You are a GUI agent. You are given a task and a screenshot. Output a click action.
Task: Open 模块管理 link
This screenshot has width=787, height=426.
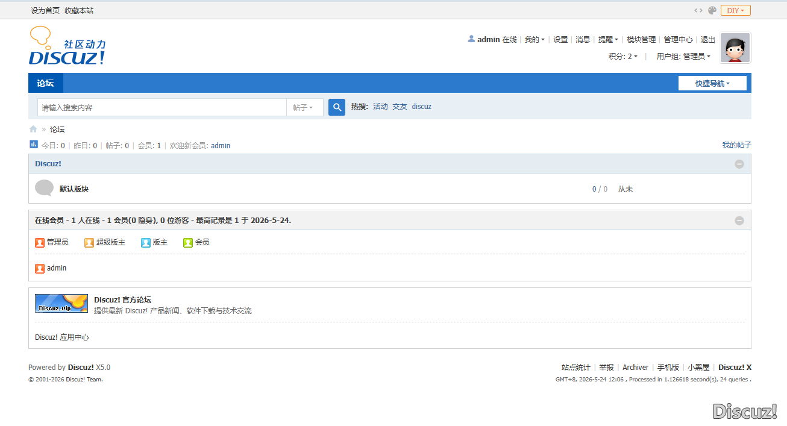pyautogui.click(x=641, y=40)
